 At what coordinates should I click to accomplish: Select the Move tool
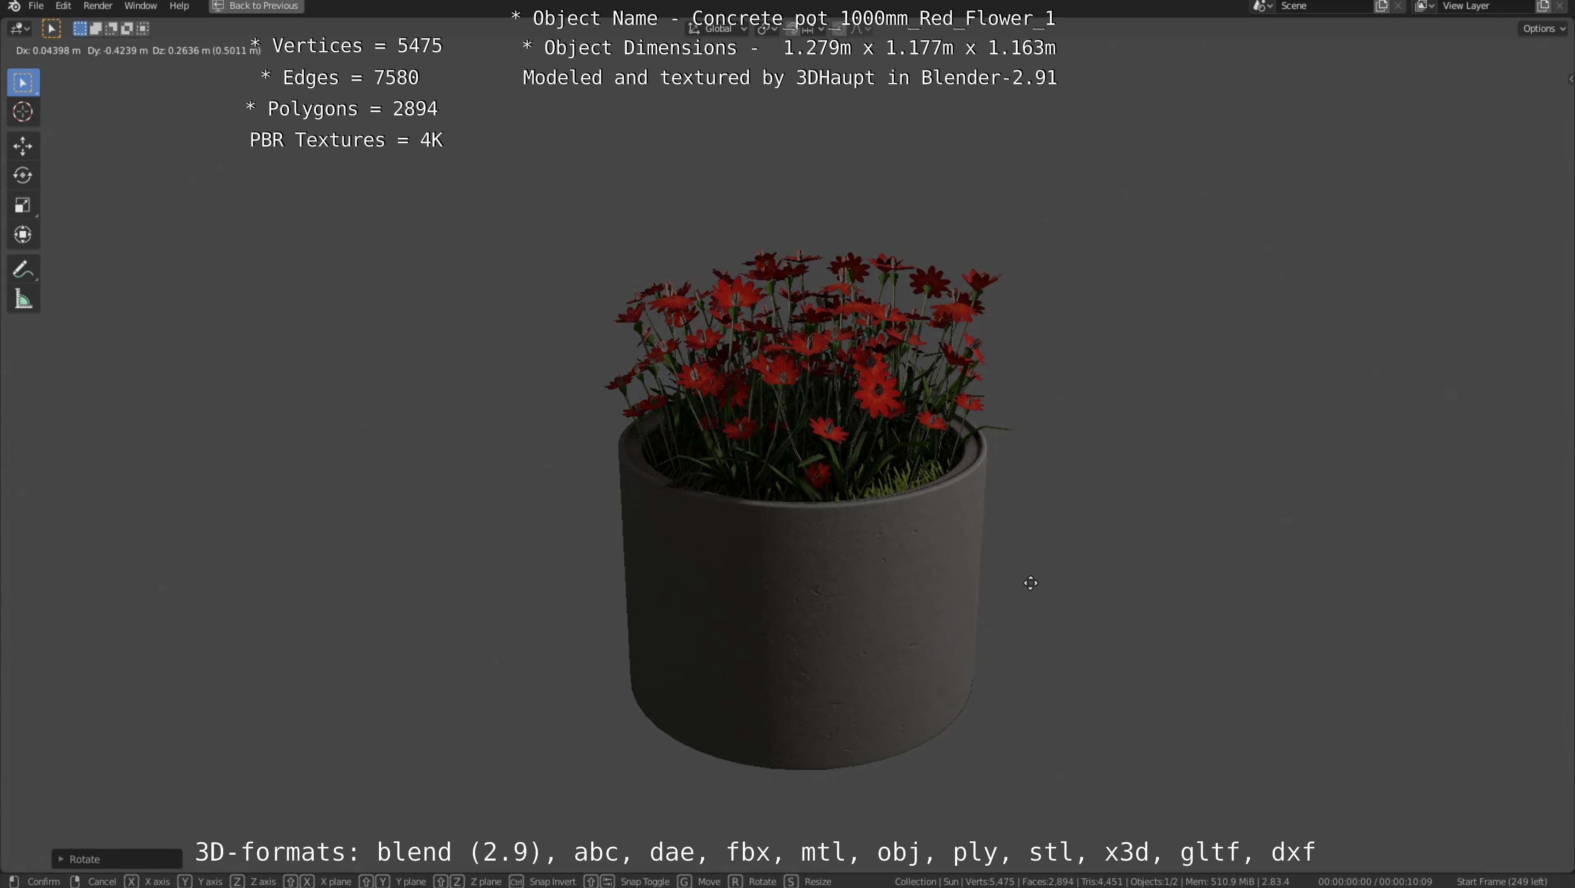(x=23, y=146)
